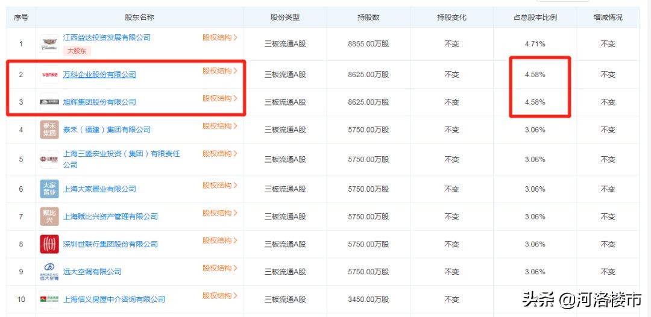This screenshot has height=317, width=651.
Task: Select 万科's 4.58% cell
Action: click(535, 75)
